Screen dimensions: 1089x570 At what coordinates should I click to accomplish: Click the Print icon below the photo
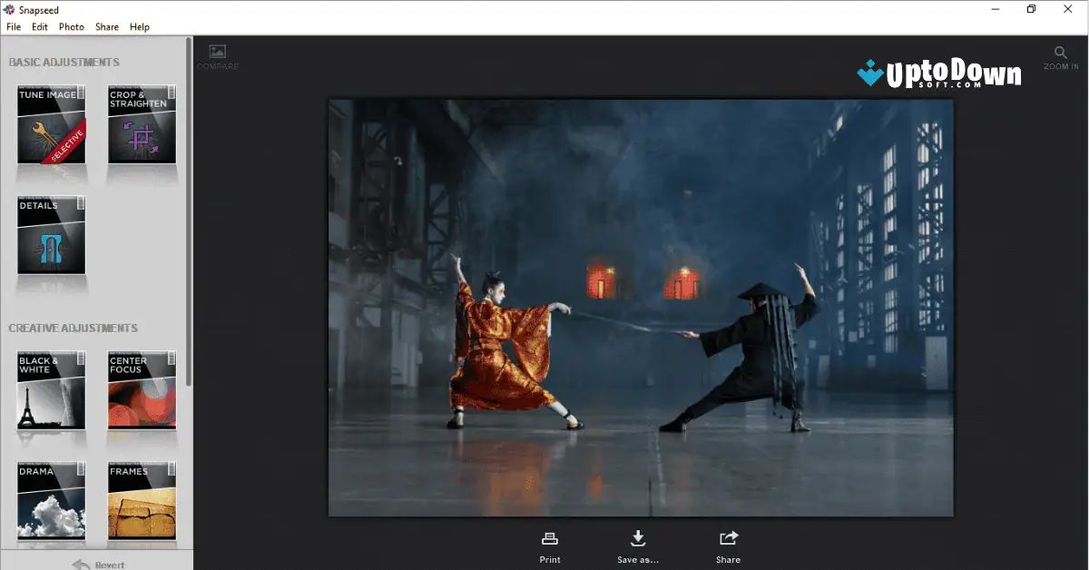coord(549,536)
